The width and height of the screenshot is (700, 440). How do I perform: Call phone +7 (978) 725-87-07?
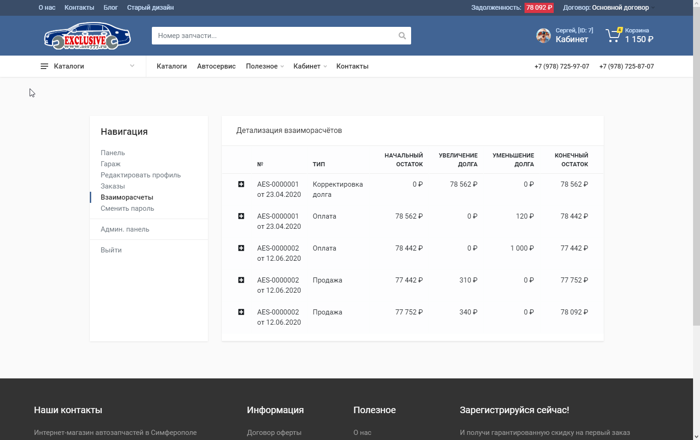pyautogui.click(x=626, y=66)
